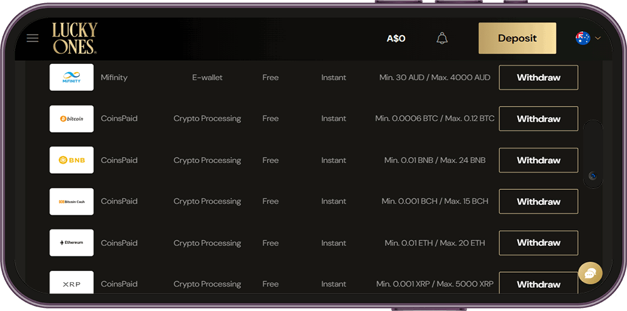
Task: Click the gold Deposit button
Action: 517,38
